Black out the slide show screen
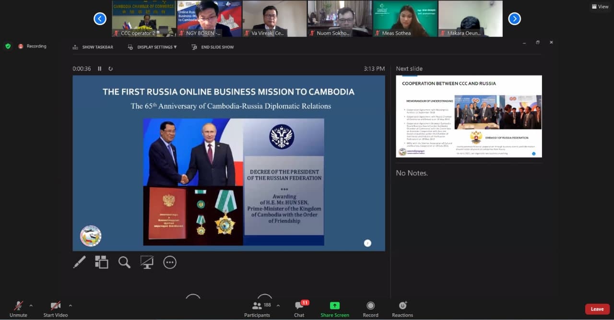This screenshot has height=320, width=614. 147,262
